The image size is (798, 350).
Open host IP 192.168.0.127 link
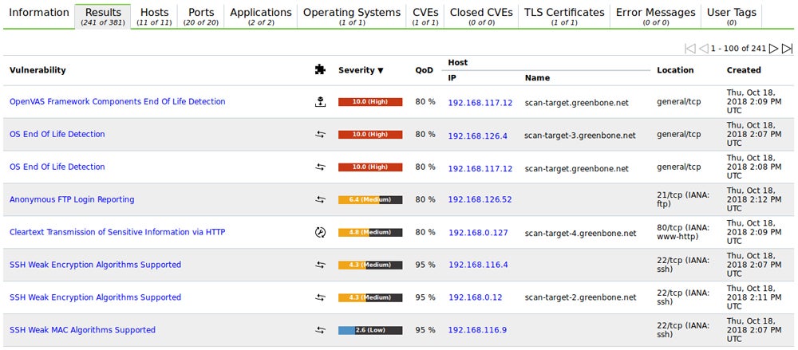(478, 233)
